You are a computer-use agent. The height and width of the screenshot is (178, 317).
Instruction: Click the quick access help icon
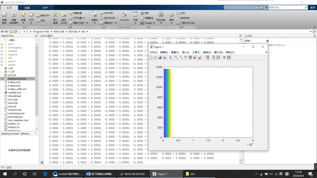click(x=262, y=7)
